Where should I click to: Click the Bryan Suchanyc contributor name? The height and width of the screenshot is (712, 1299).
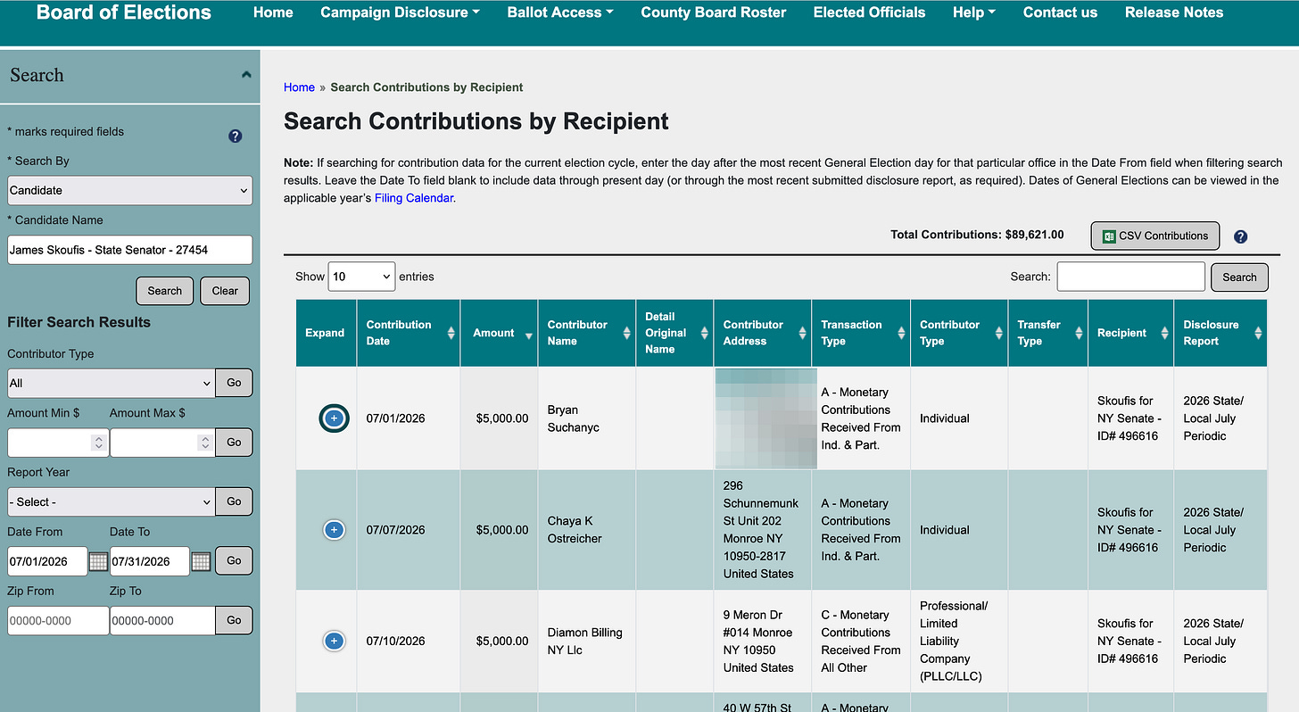(x=574, y=418)
